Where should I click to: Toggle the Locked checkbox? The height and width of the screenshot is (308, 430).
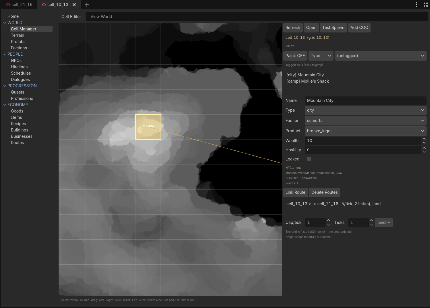coord(309,159)
